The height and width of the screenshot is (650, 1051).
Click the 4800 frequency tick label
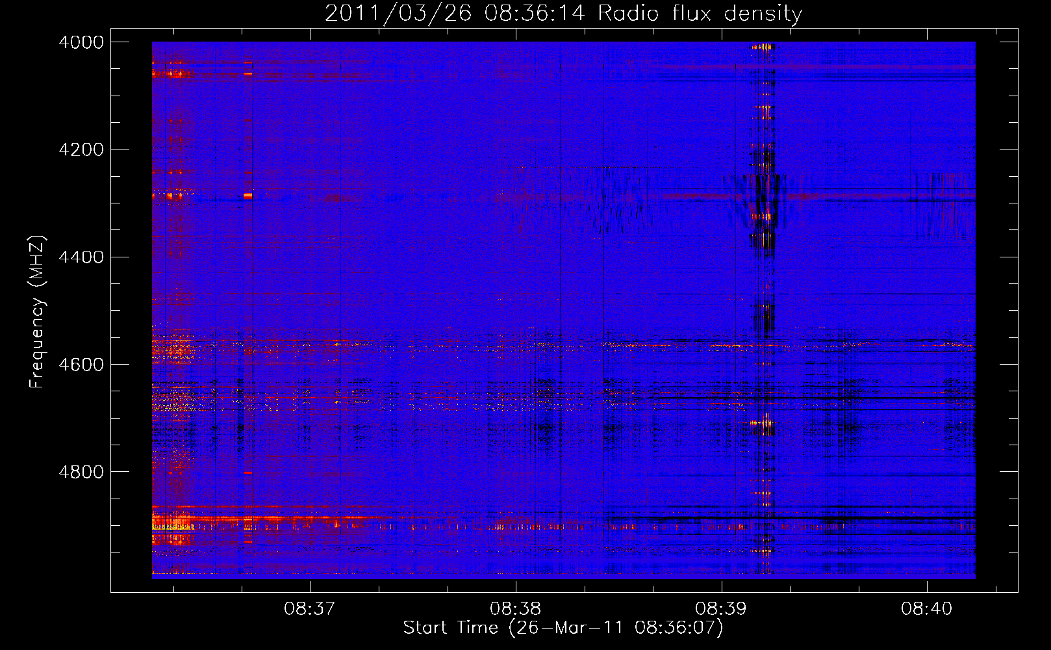point(81,472)
